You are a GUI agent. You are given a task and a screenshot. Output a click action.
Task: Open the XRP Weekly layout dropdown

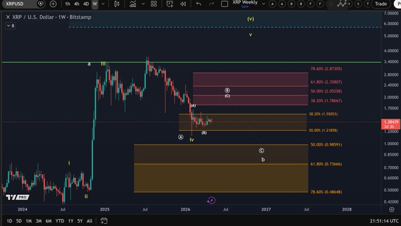point(264,4)
